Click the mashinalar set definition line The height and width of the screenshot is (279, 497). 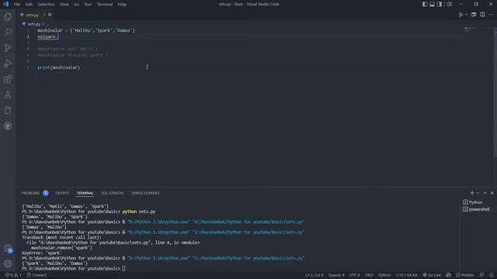86,30
